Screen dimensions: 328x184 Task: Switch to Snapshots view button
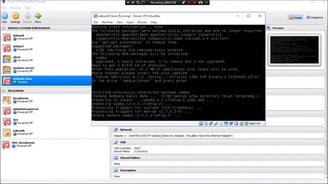pos(315,17)
